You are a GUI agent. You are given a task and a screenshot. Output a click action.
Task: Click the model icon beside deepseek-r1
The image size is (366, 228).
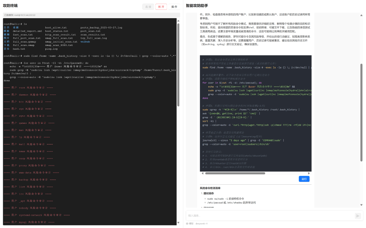tap(187, 224)
